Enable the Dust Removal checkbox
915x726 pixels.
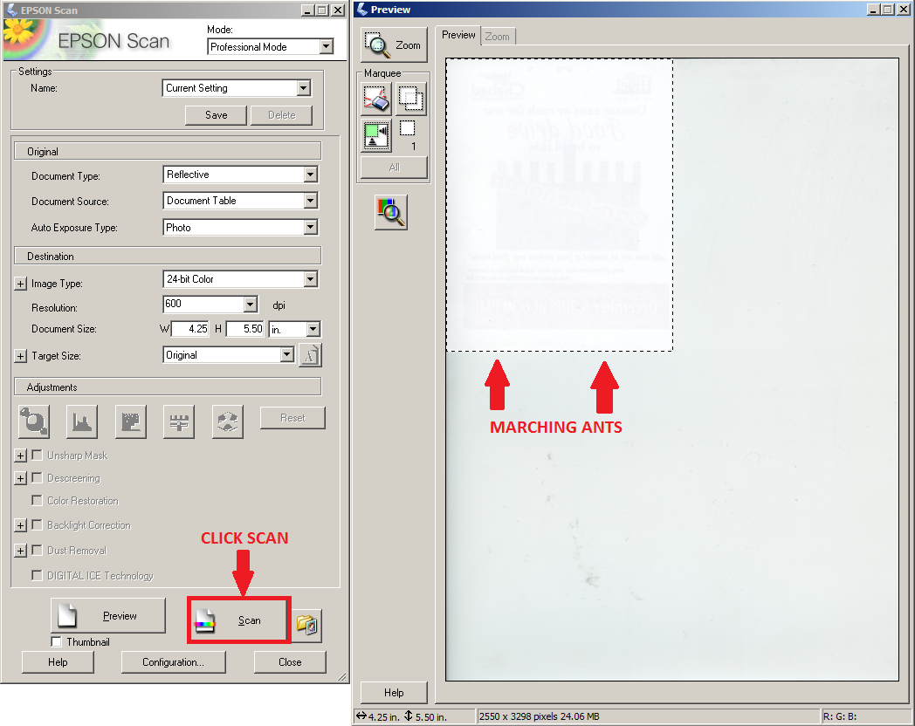click(37, 550)
